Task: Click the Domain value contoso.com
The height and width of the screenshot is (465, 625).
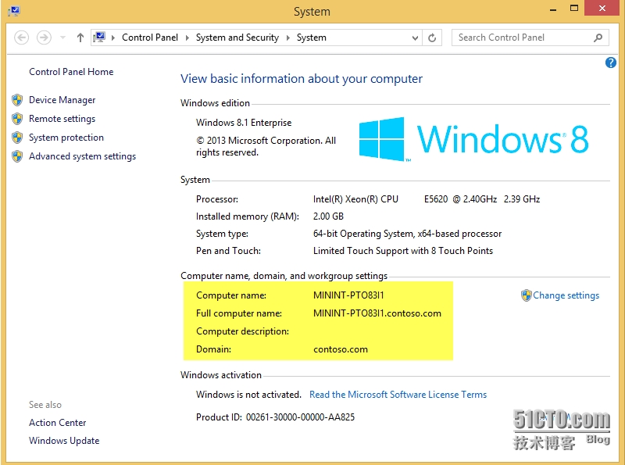Action: [341, 349]
